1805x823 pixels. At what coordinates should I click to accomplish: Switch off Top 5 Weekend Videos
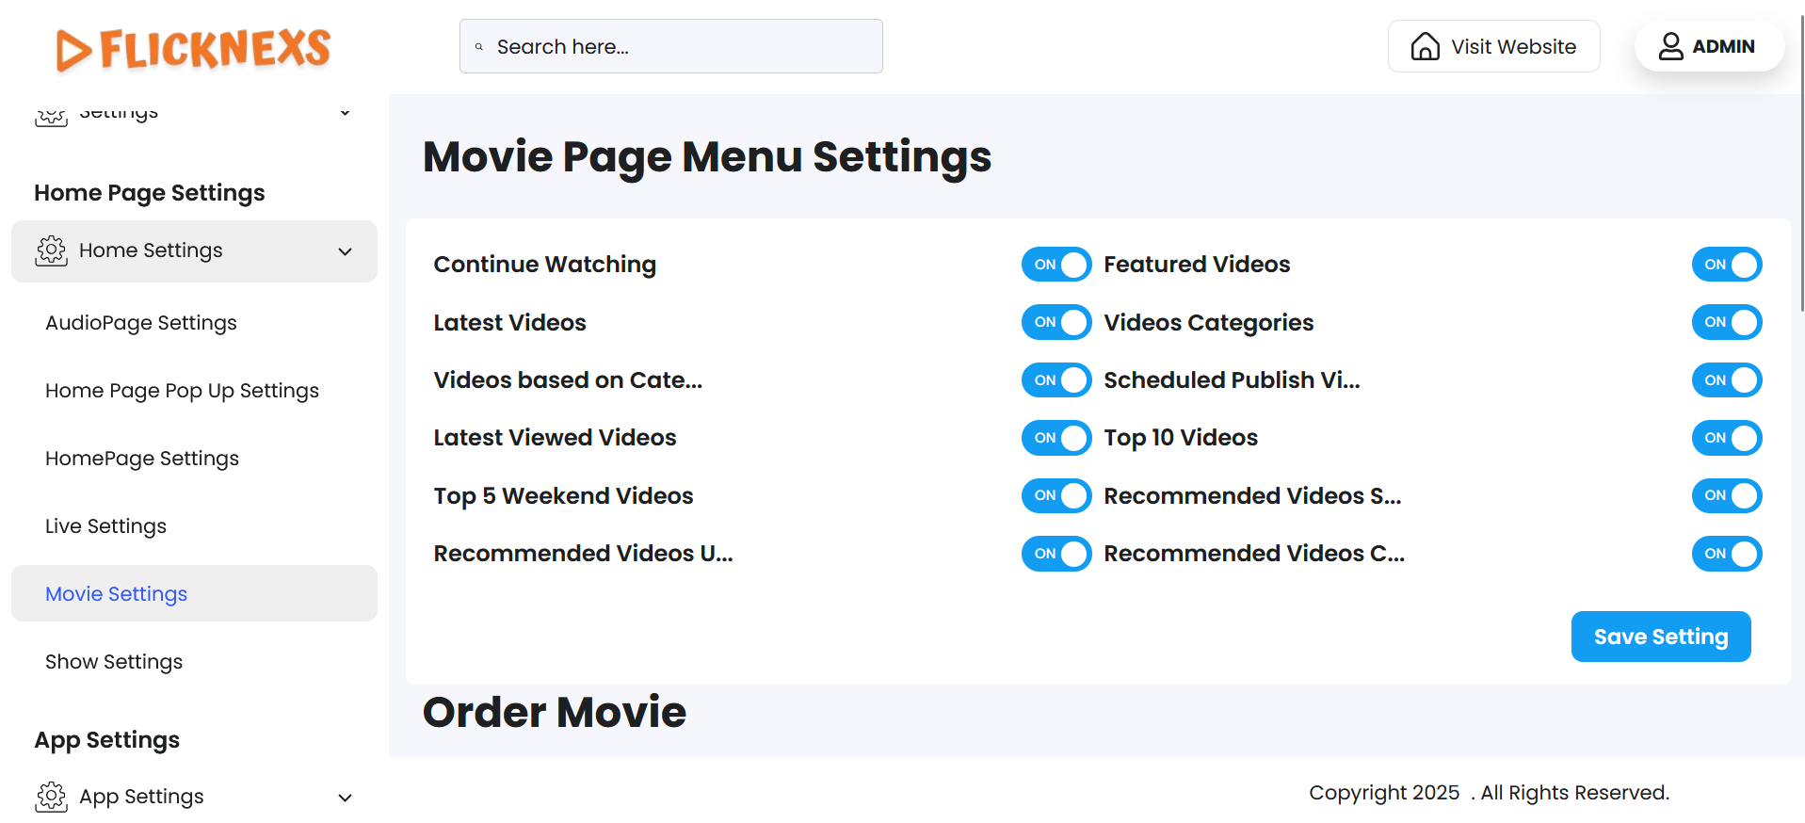[x=1056, y=495]
